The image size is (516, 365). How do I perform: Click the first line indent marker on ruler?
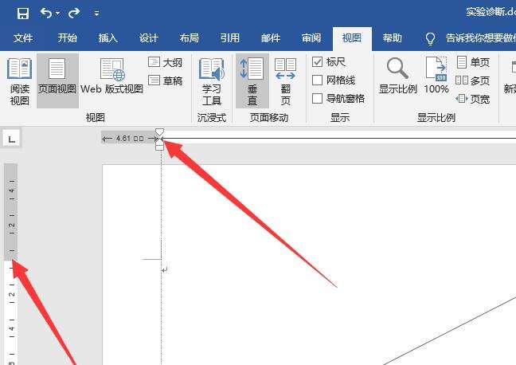(159, 131)
